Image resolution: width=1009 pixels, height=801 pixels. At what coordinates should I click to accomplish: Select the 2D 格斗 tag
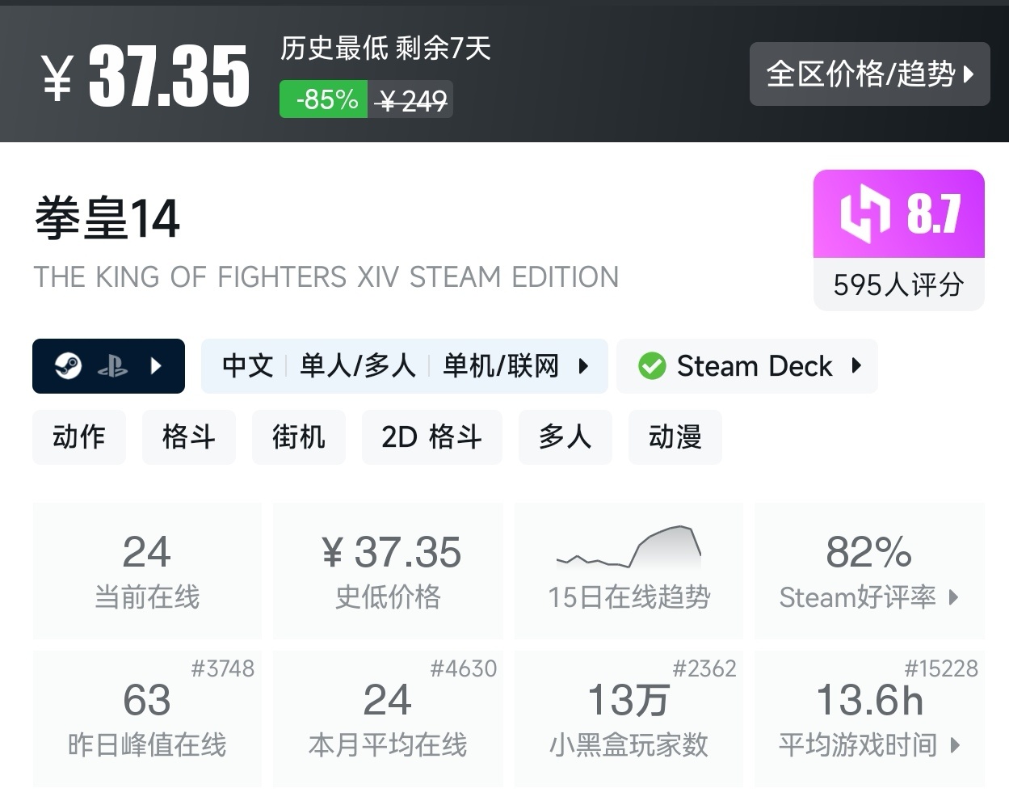(x=432, y=437)
